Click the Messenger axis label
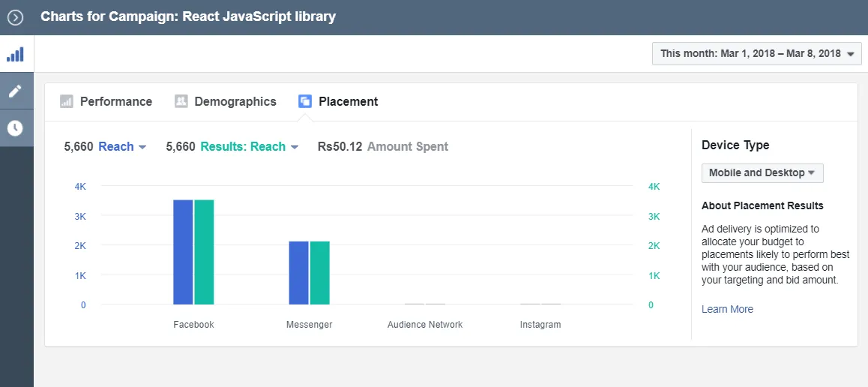Screen dimensions: 868x387 310,325
